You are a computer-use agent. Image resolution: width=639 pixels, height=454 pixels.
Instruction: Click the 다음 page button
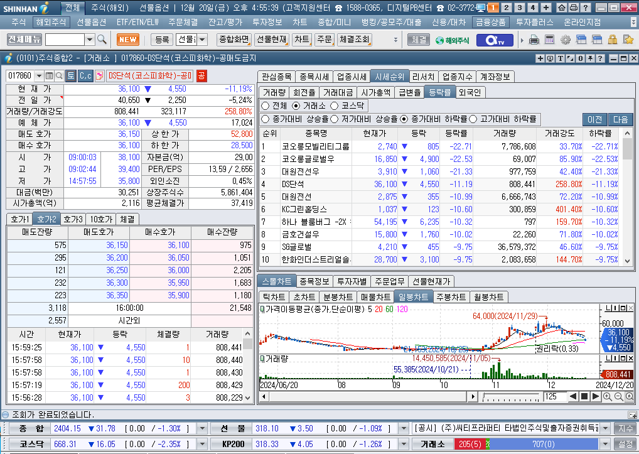(x=621, y=119)
